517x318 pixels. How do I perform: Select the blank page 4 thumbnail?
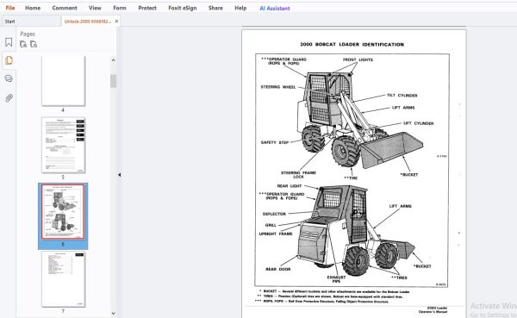point(63,81)
